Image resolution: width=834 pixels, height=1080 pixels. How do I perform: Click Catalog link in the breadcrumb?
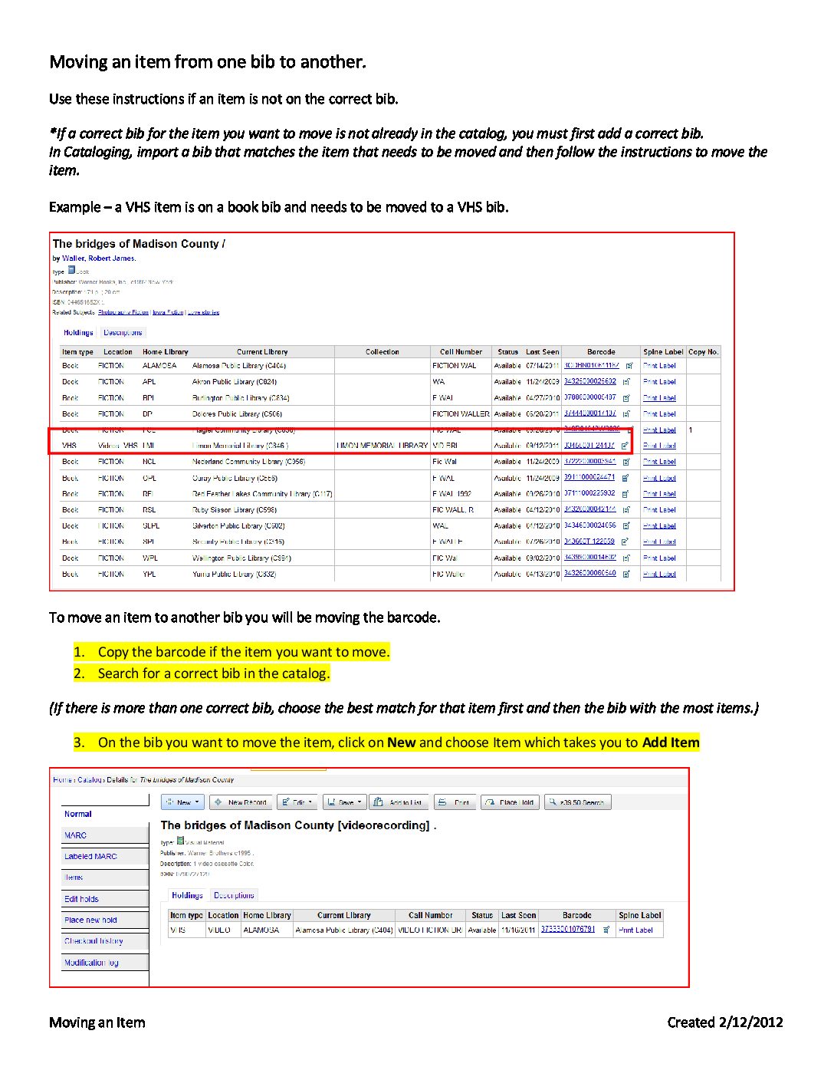pyautogui.click(x=90, y=780)
